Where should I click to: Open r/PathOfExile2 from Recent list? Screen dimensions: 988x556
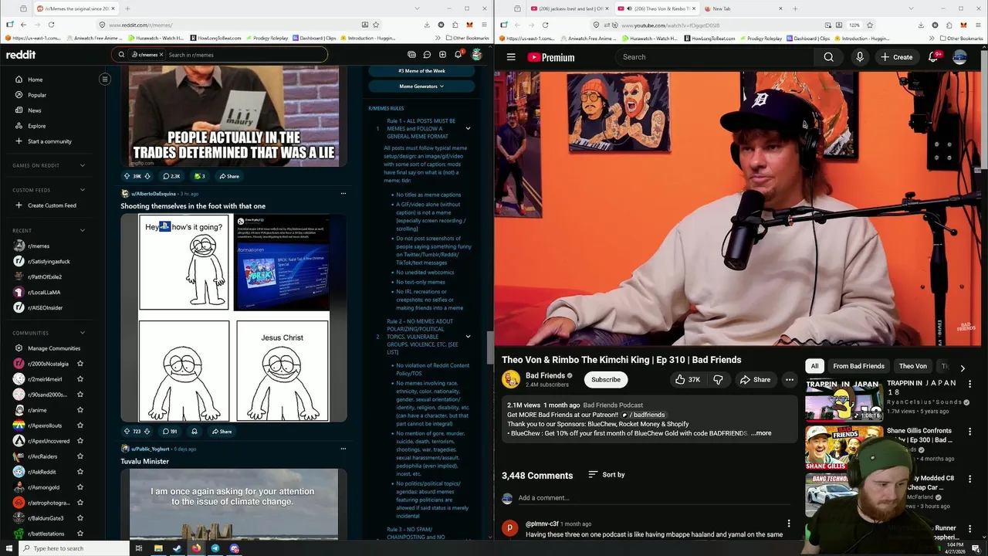click(45, 276)
